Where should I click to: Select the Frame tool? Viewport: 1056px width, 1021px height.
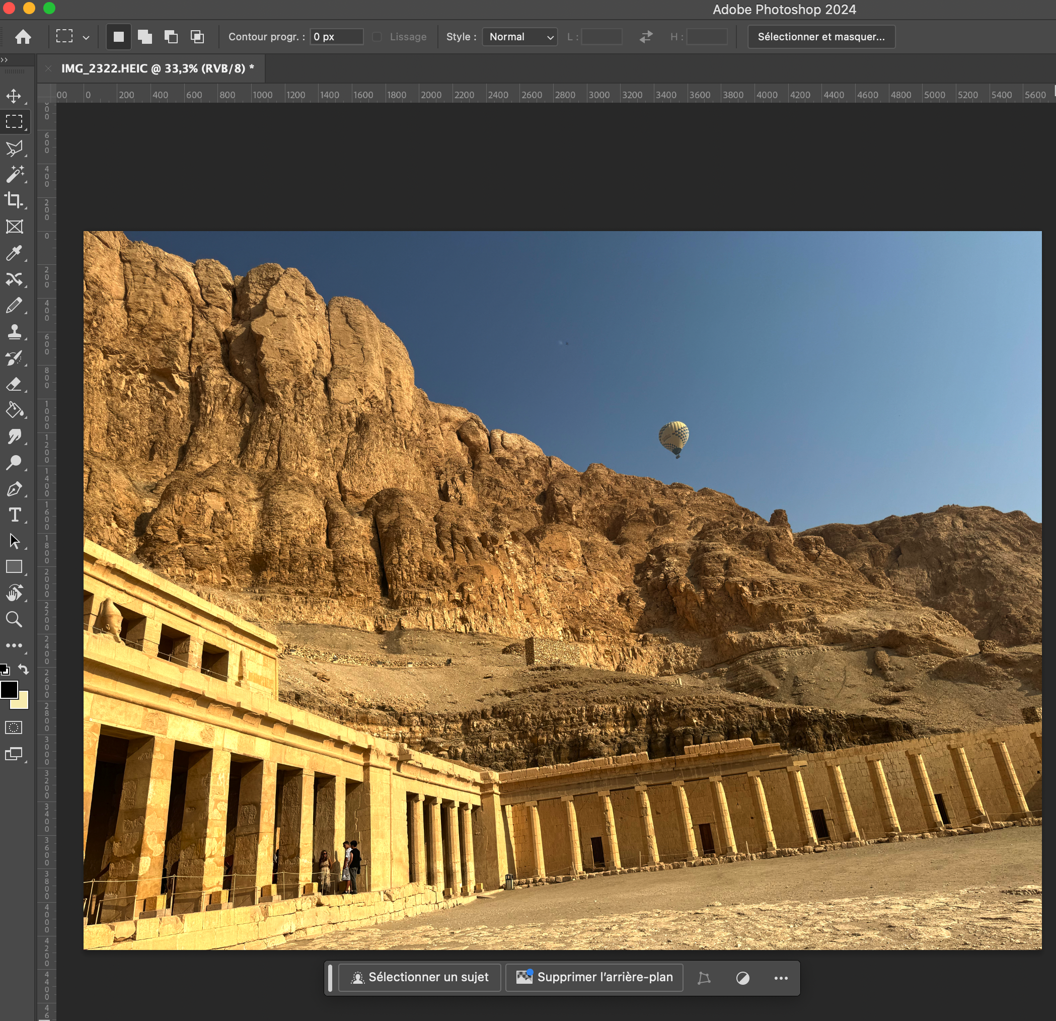(14, 227)
